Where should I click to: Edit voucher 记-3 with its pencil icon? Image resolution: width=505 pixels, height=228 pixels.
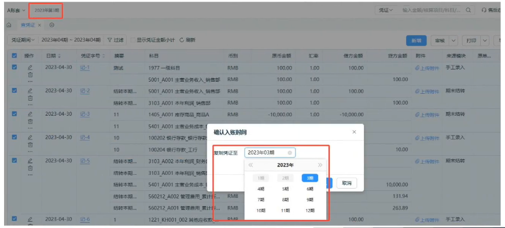click(30, 113)
